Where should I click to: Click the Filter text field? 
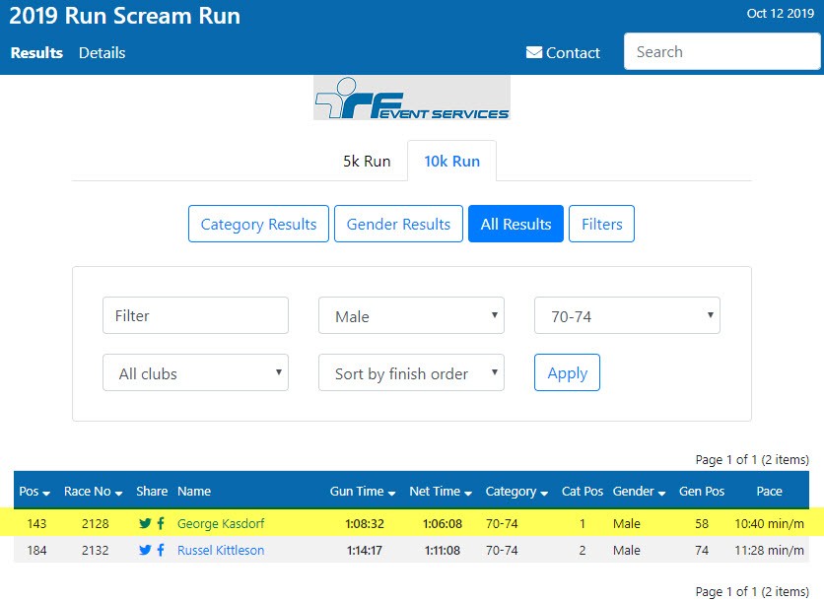coord(195,316)
